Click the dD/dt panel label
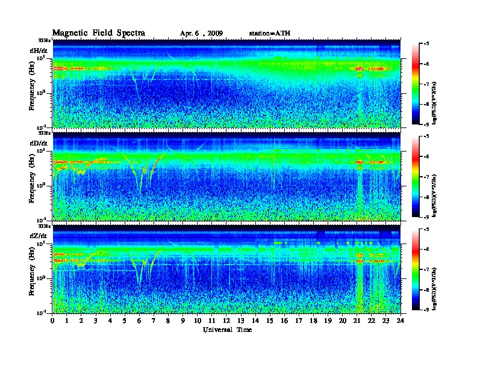The height and width of the screenshot is (368, 477). [39, 143]
